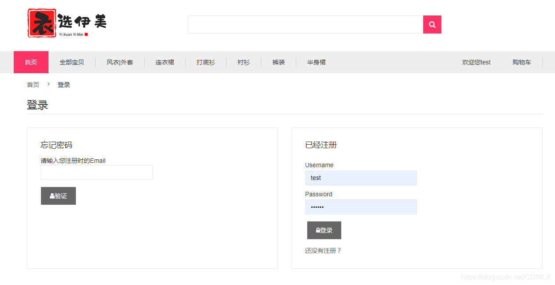Open the 打底衫 category
555x285 pixels.
click(x=206, y=62)
